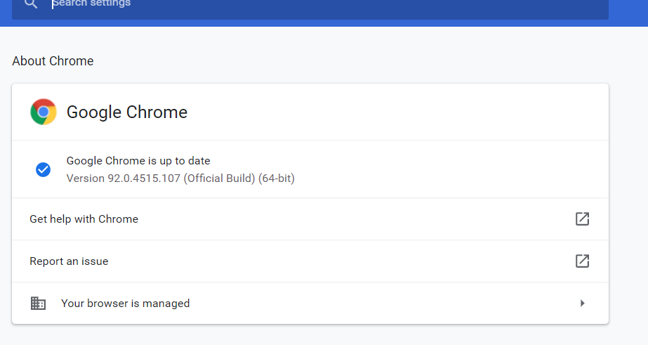Click the magnifier search icon
This screenshot has height=345, width=648.
29,4
